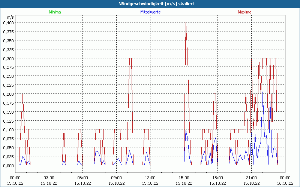Click the 0,100 y-axis value

tap(8, 130)
